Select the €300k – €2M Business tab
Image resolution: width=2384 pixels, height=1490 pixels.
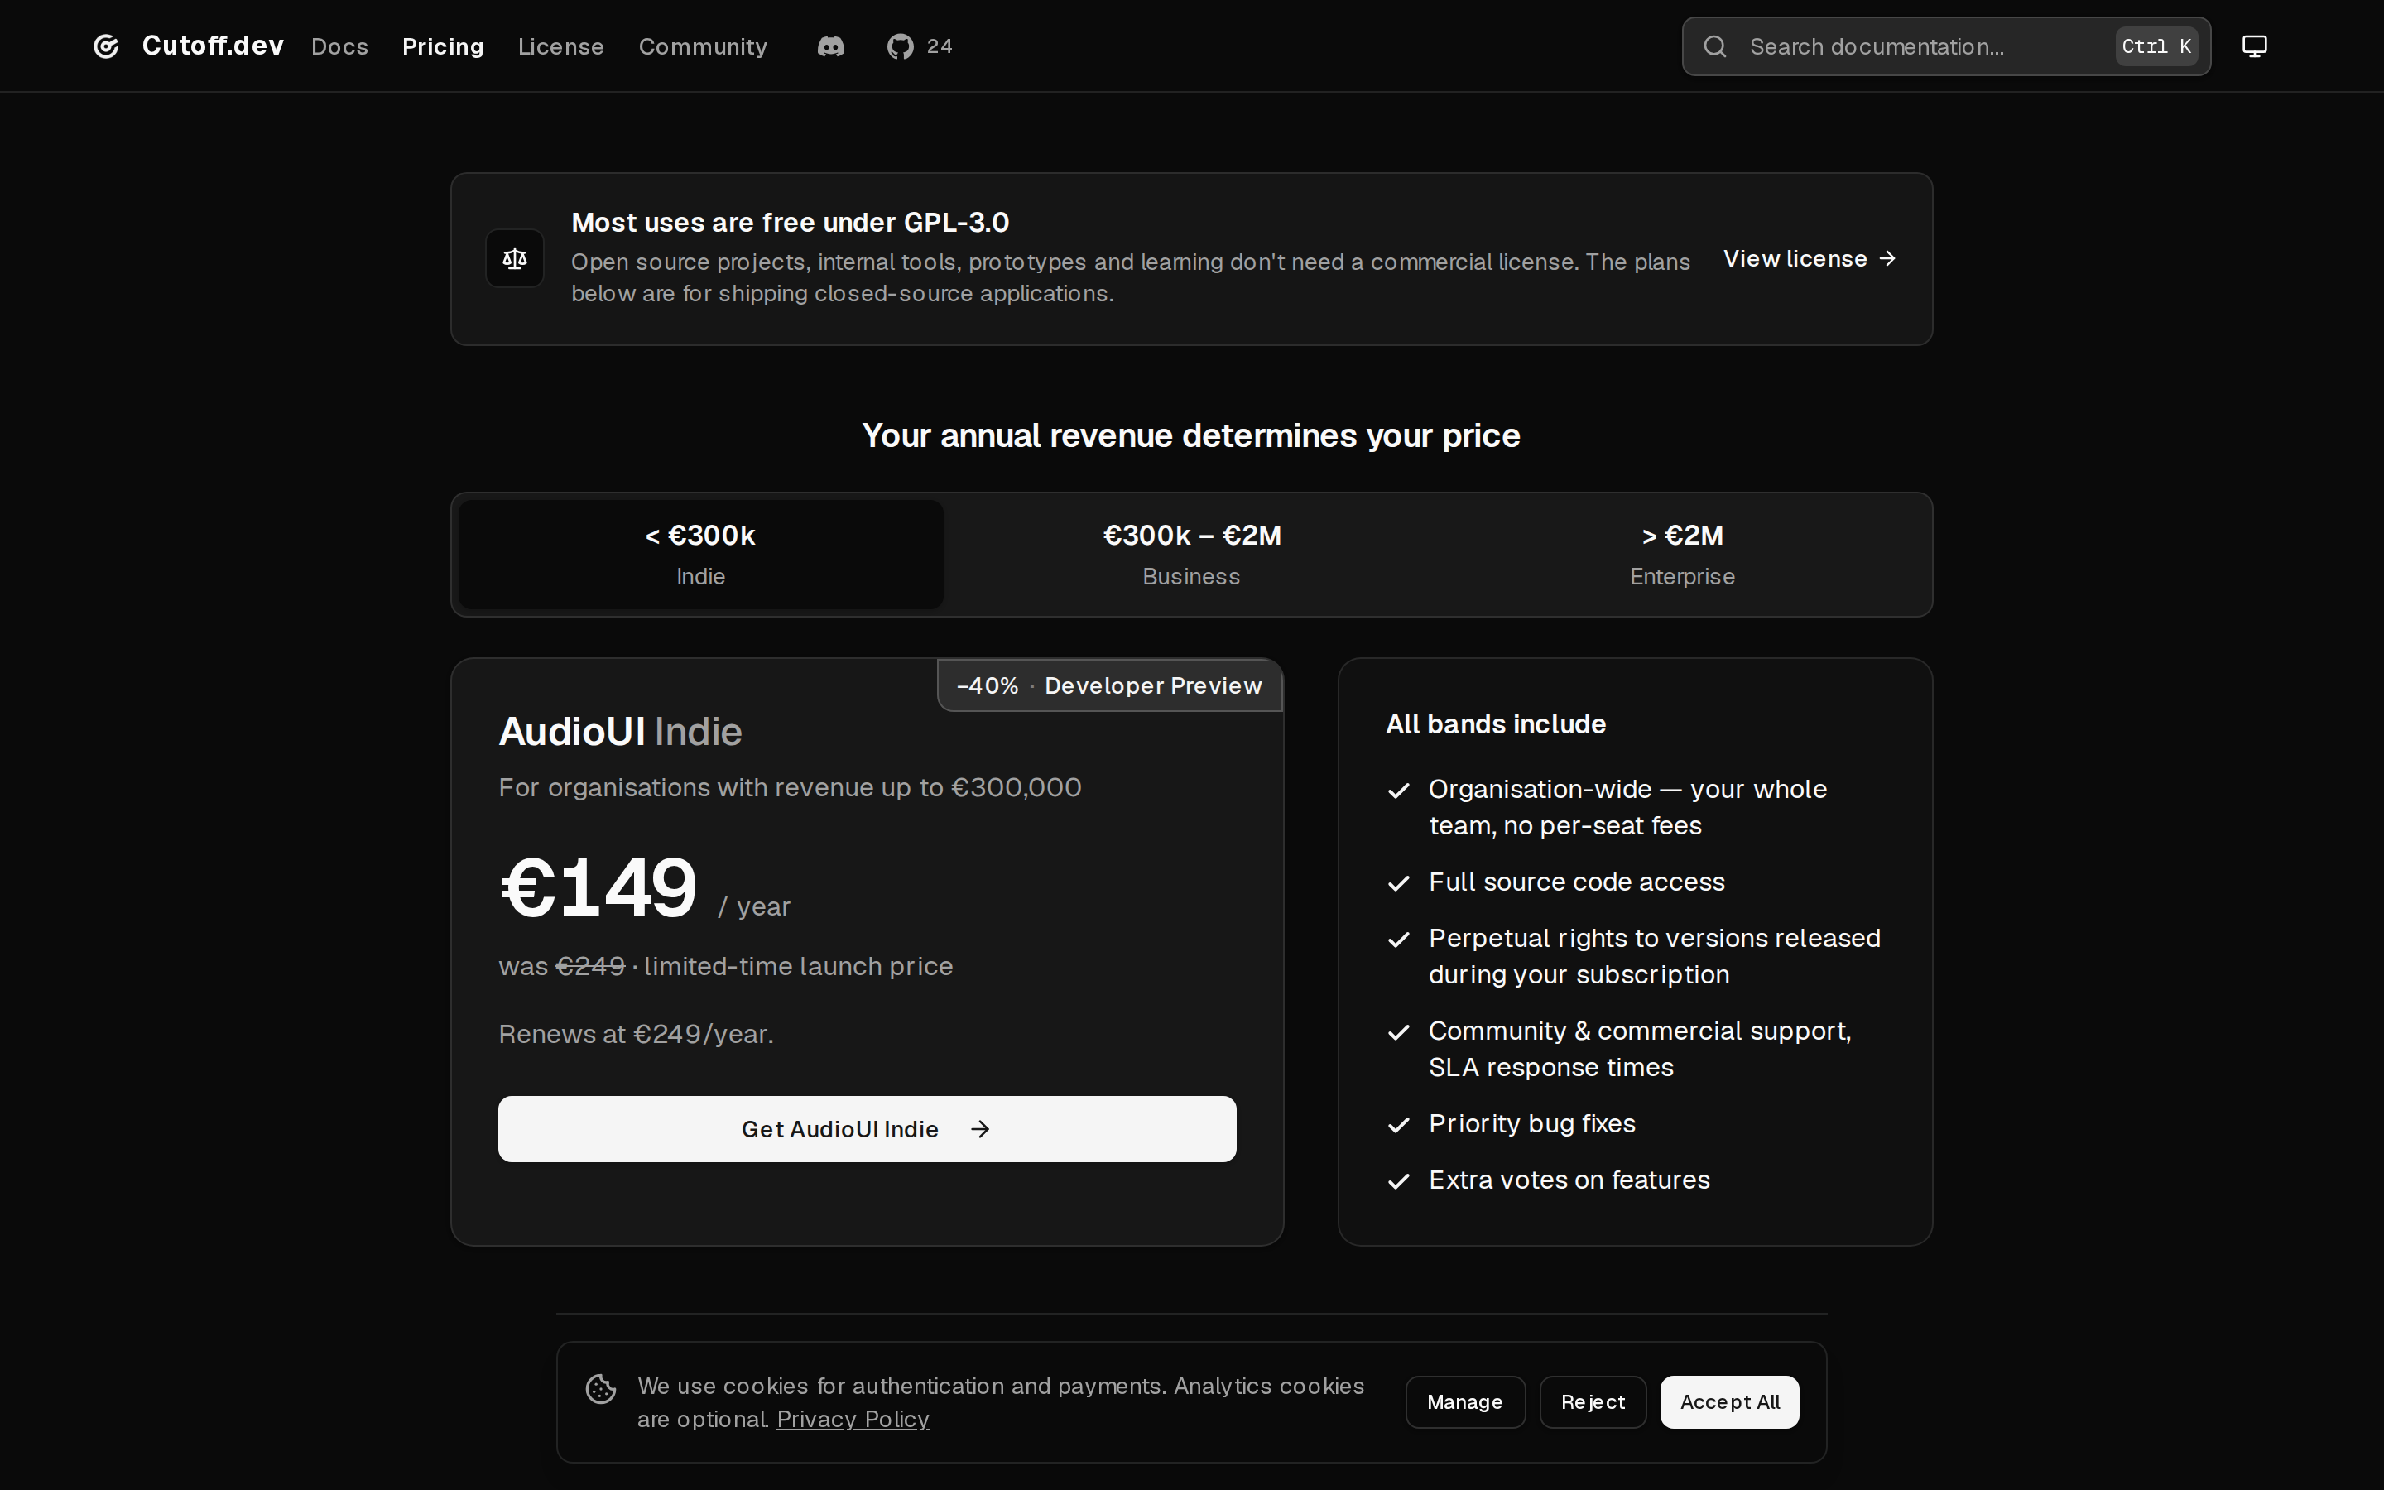point(1191,554)
